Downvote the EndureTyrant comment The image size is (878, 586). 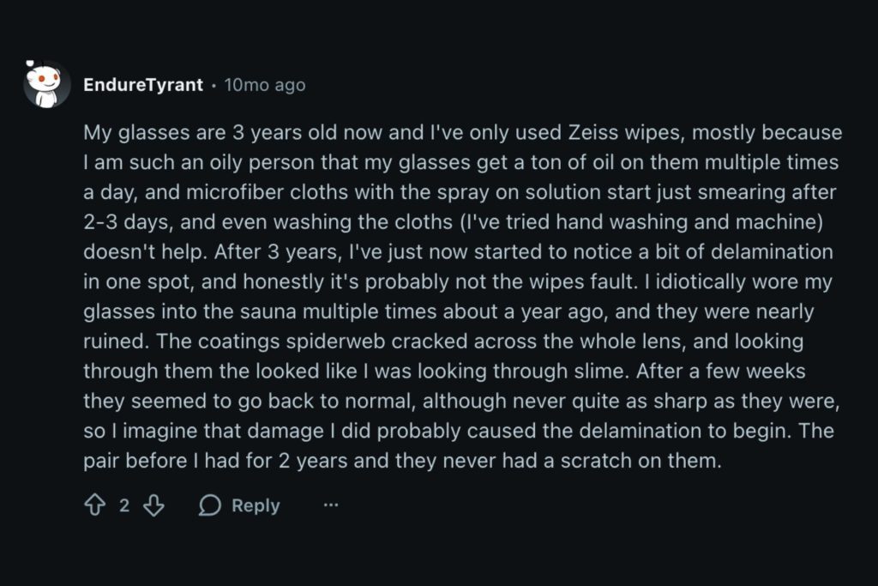pyautogui.click(x=153, y=505)
